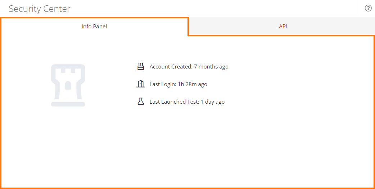Select the 'Last Login' label text
Image resolution: width=375 pixels, height=189 pixels.
click(163, 84)
